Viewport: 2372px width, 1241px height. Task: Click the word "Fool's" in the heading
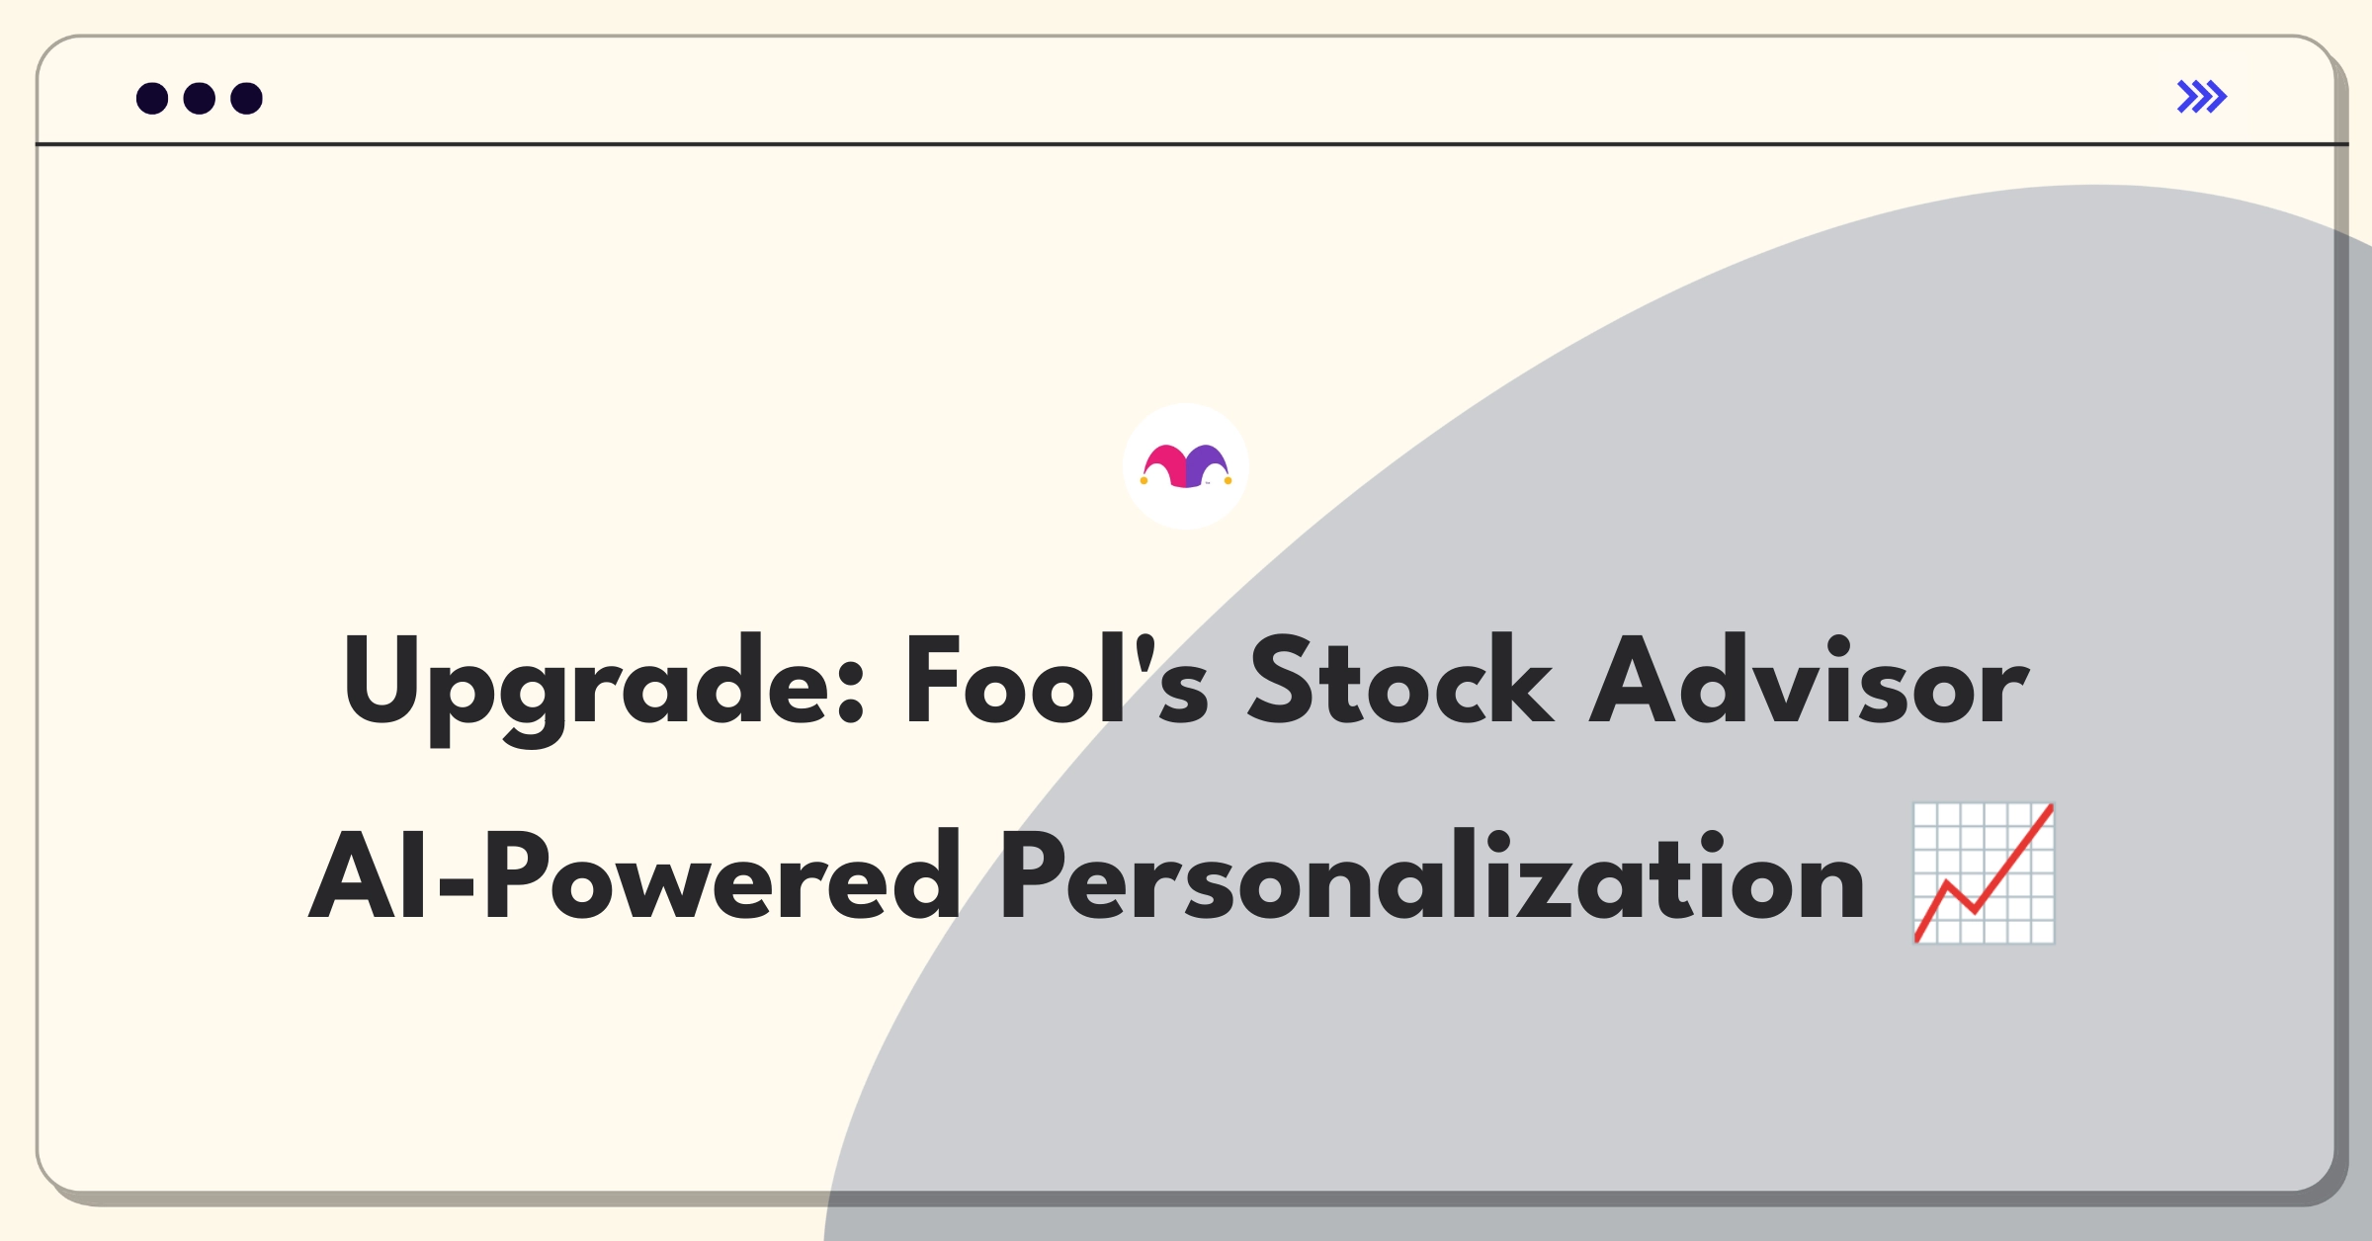(1057, 680)
